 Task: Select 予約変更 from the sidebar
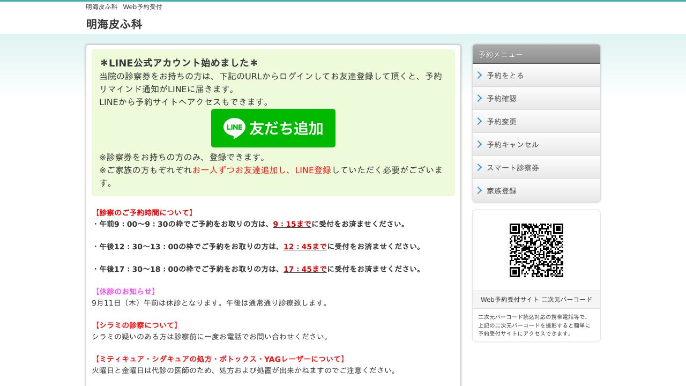click(502, 121)
